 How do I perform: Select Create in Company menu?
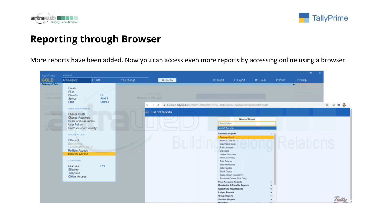(72, 88)
